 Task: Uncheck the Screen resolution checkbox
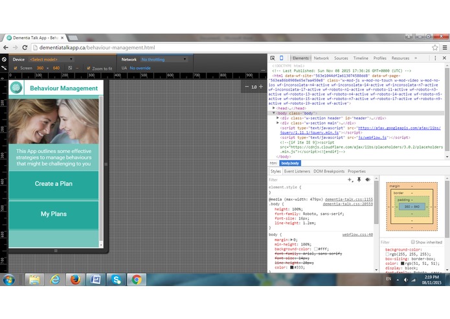(x=16, y=68)
